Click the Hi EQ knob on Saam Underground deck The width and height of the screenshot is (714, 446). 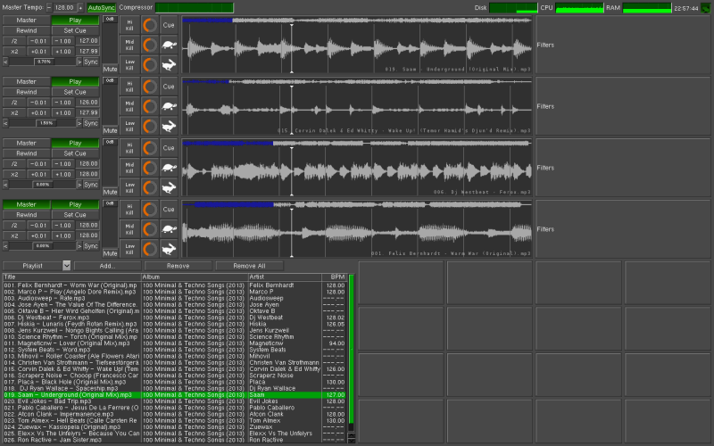[x=150, y=25]
